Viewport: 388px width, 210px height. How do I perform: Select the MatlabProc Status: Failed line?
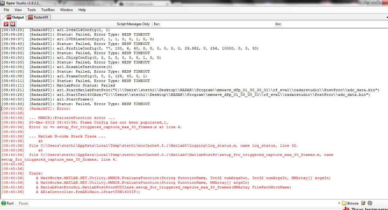pos(58,85)
